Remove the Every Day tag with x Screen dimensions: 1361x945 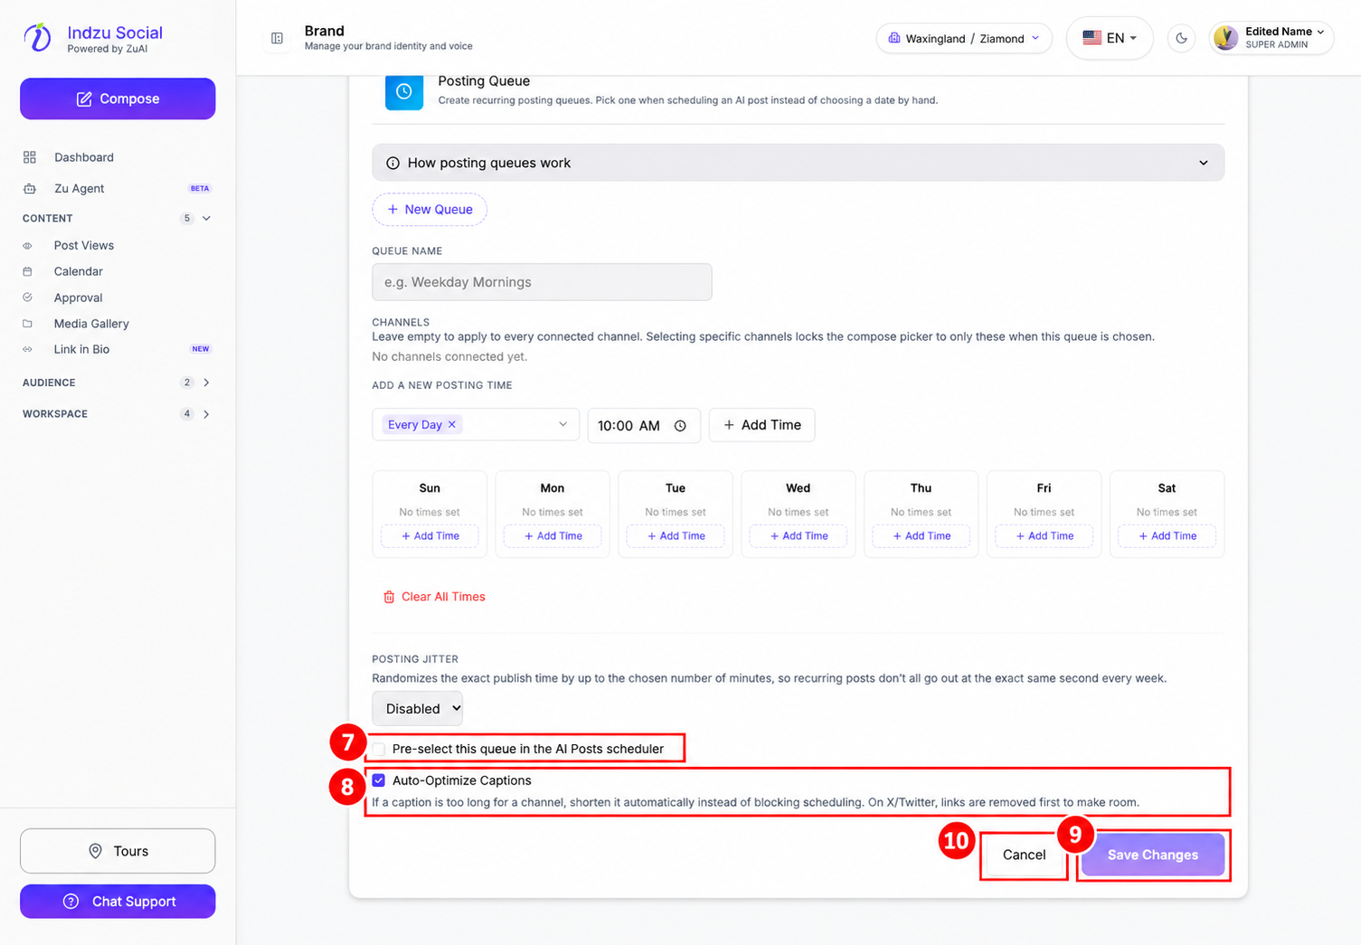pos(452,424)
